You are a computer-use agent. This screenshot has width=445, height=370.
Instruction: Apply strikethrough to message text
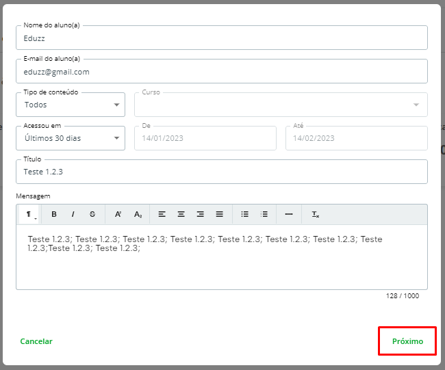click(x=92, y=215)
